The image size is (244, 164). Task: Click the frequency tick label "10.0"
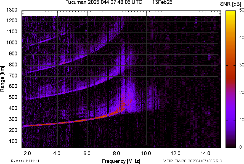[x=146, y=153]
